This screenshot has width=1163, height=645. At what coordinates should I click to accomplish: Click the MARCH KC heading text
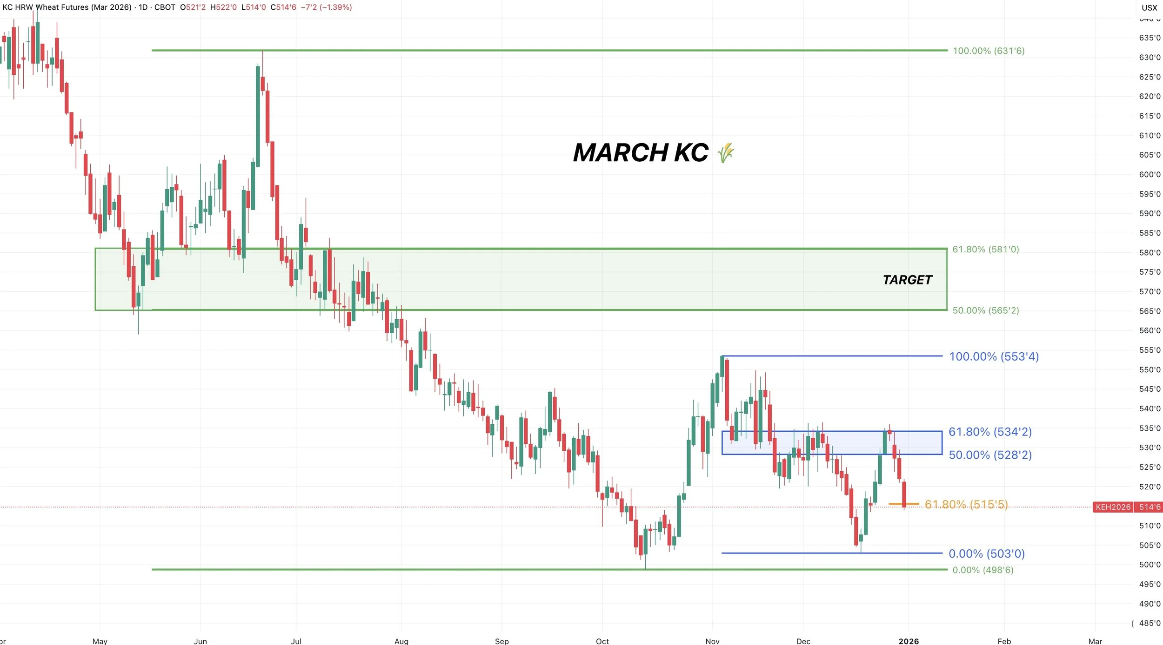coord(641,153)
